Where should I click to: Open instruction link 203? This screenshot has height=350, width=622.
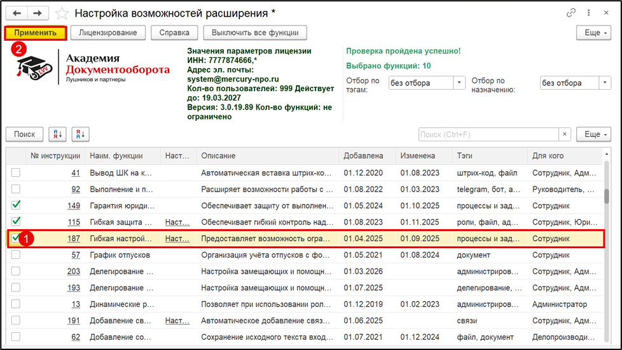[73, 272]
